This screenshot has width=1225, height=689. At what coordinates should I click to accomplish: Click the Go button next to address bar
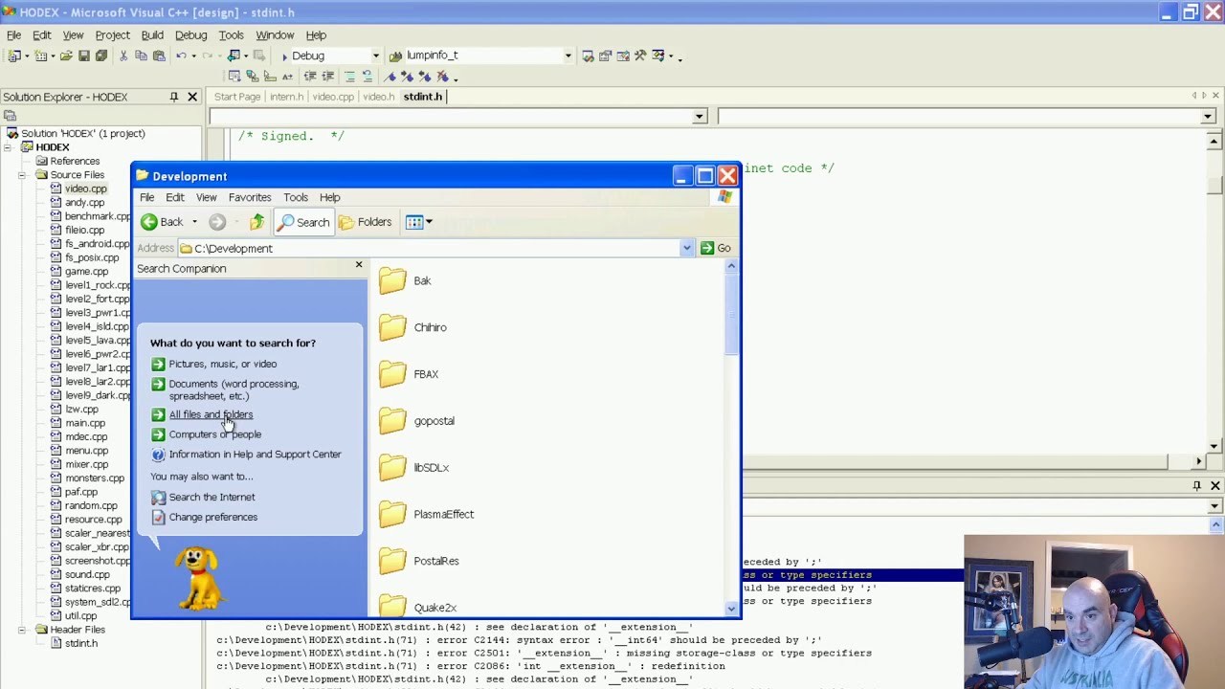(715, 248)
